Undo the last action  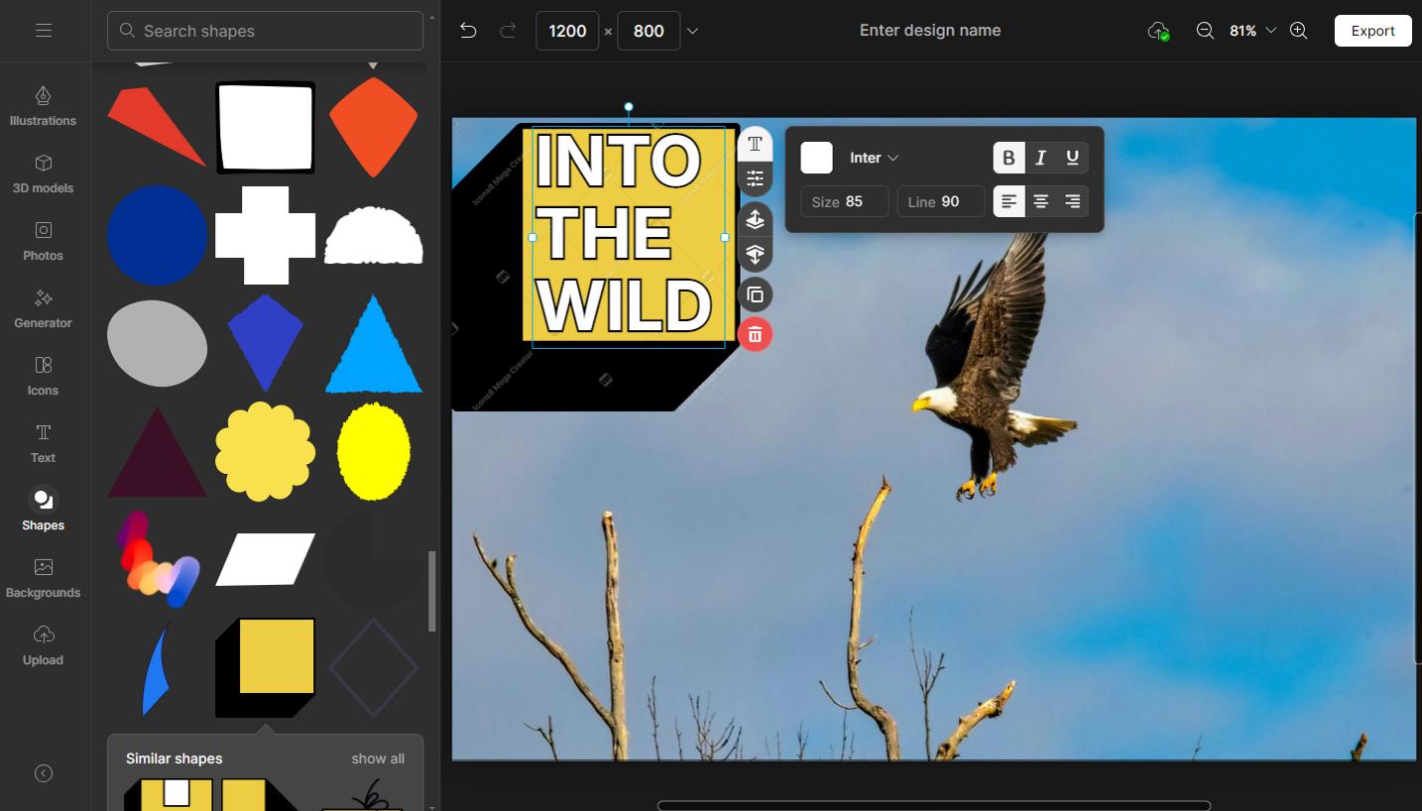468,31
